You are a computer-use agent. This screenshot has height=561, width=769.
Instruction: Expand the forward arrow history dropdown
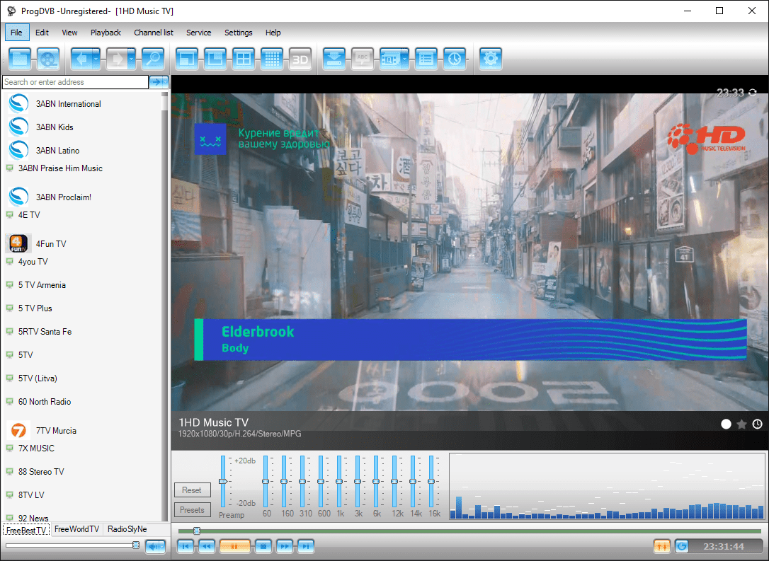(132, 59)
